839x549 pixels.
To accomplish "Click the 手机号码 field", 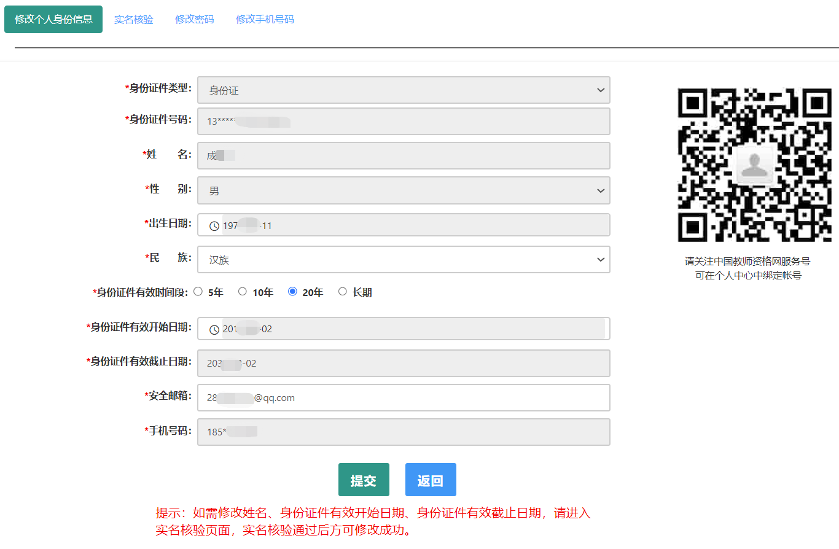I will 404,432.
